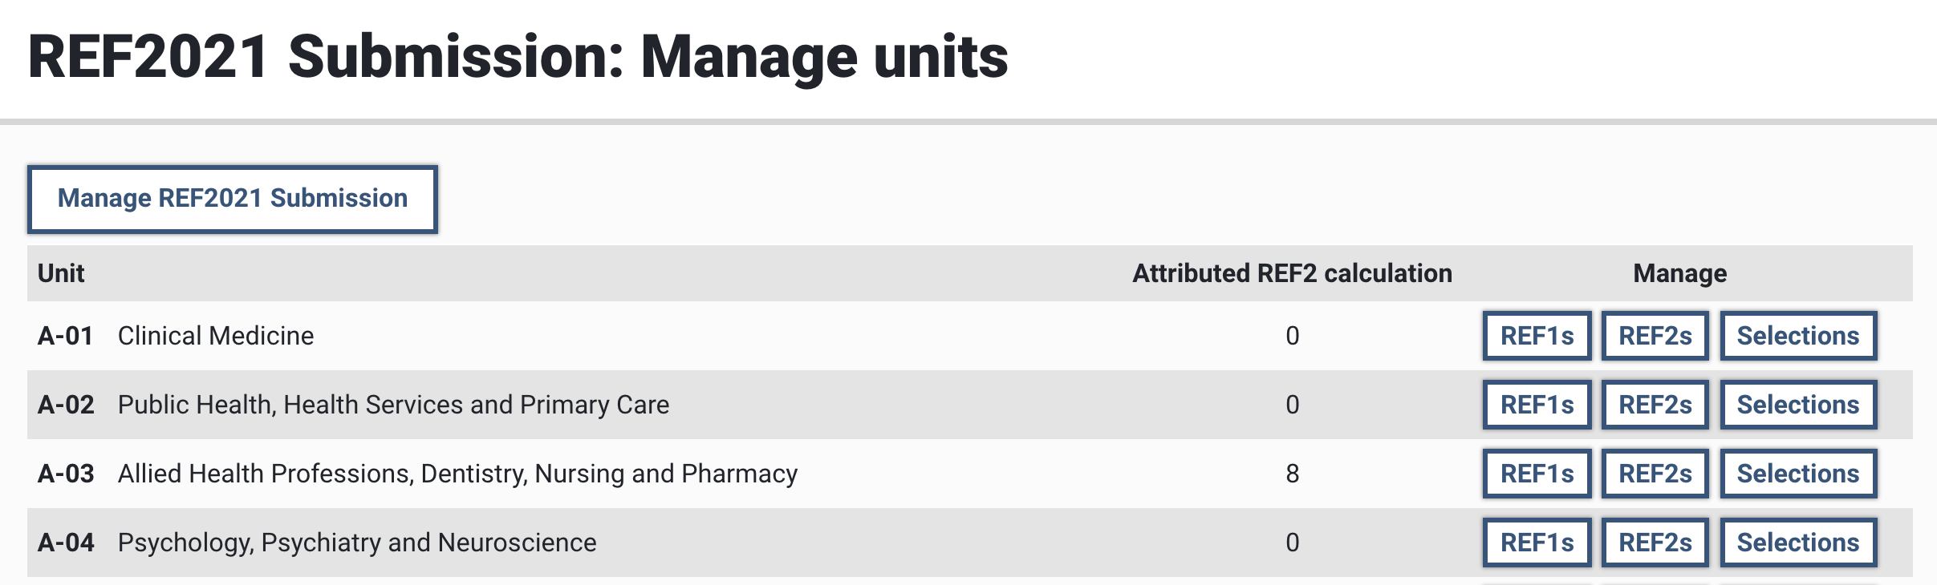Click the A-04 Psychology unit name
Screen dimensions: 1937x585
tap(356, 543)
